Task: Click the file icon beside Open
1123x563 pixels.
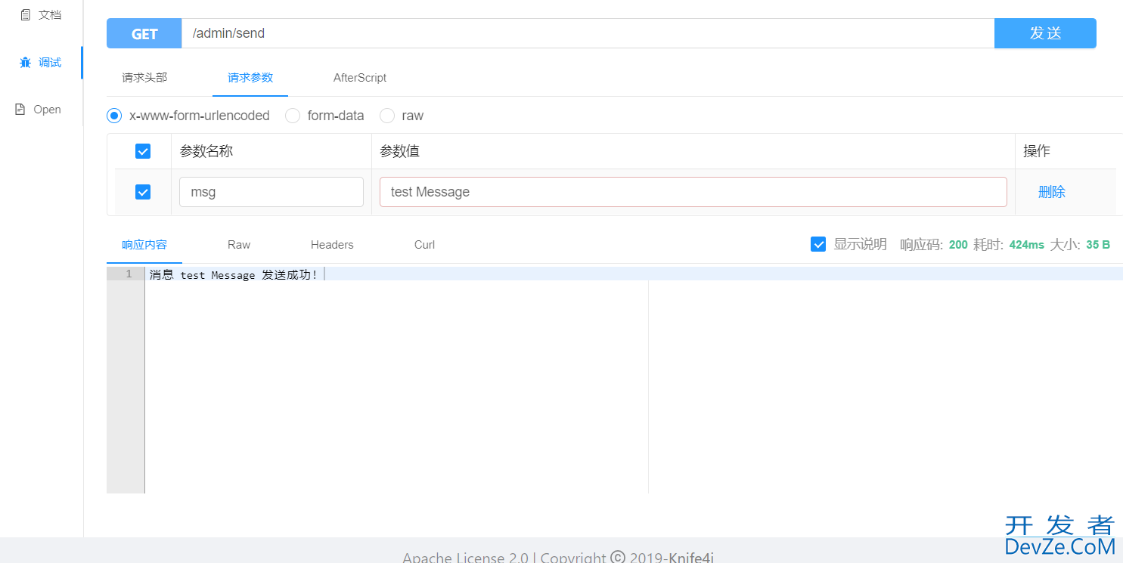Action: (20, 110)
